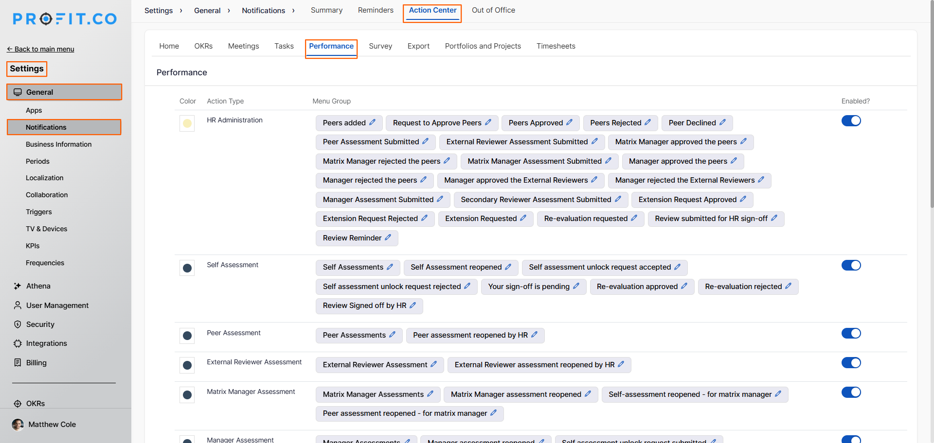Click pencil icon beside Self Assessments
The image size is (934, 443).
tap(390, 267)
